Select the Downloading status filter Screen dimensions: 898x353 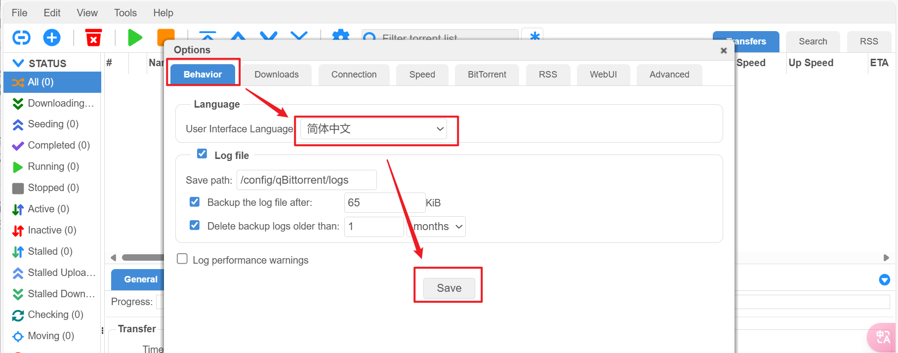pyautogui.click(x=52, y=103)
